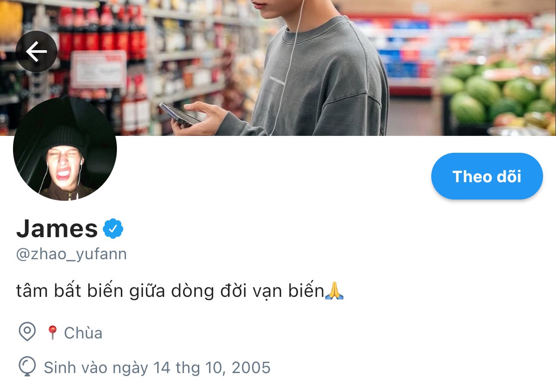This screenshot has height=383, width=556.
Task: Tap the @zhao_yufann handle
Action: [71, 254]
